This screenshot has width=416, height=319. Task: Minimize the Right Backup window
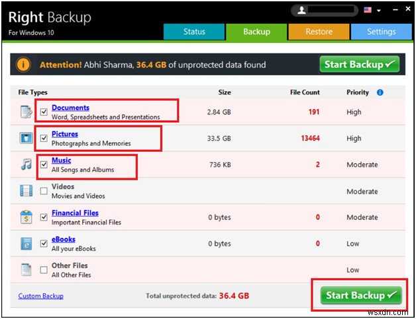coord(395,10)
